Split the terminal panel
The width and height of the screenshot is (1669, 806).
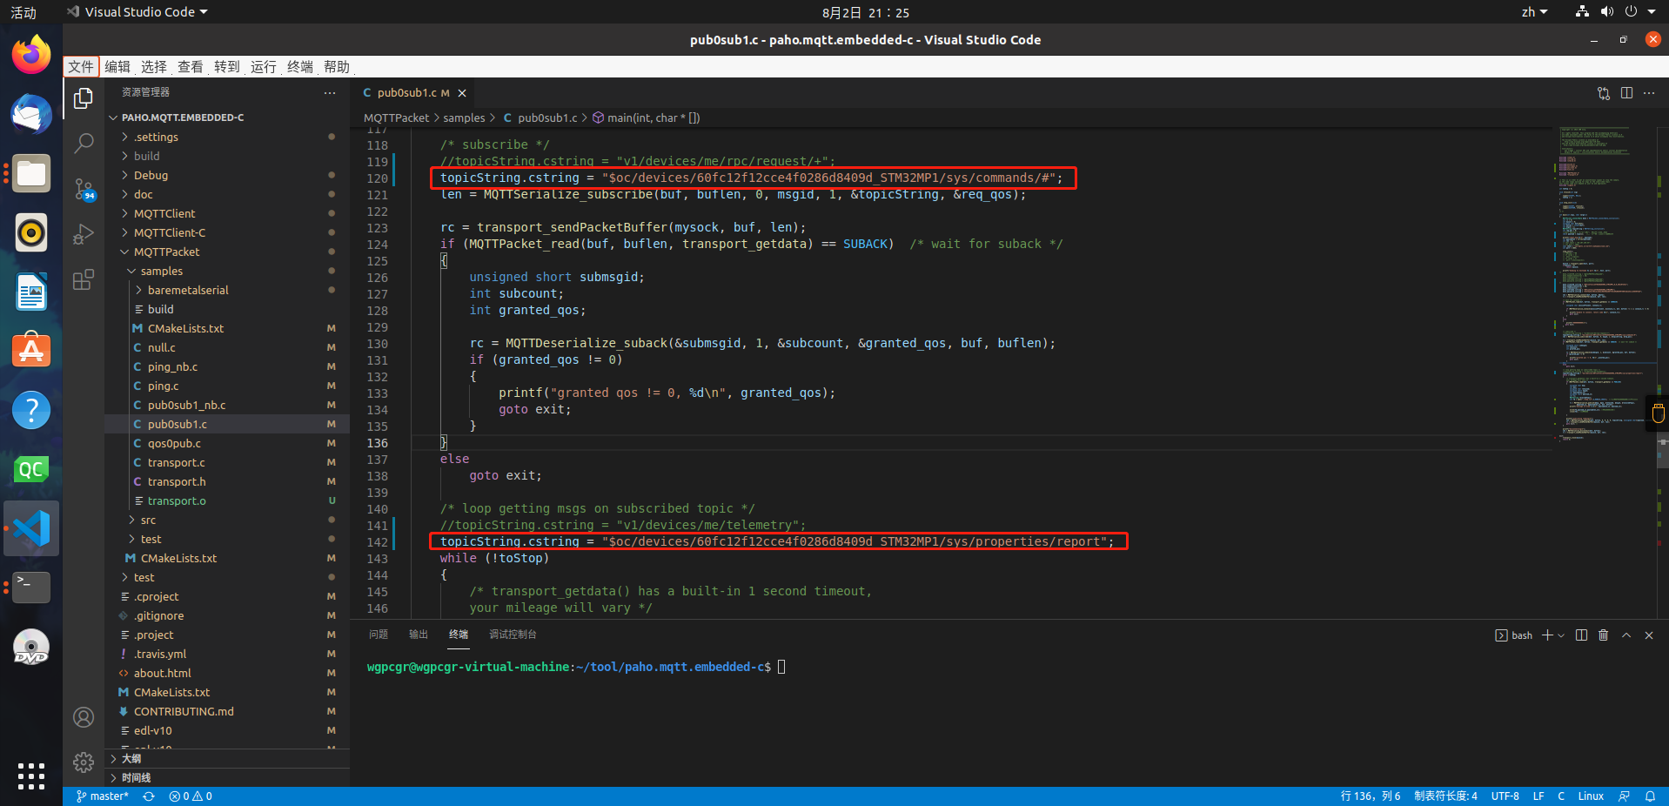click(1581, 635)
